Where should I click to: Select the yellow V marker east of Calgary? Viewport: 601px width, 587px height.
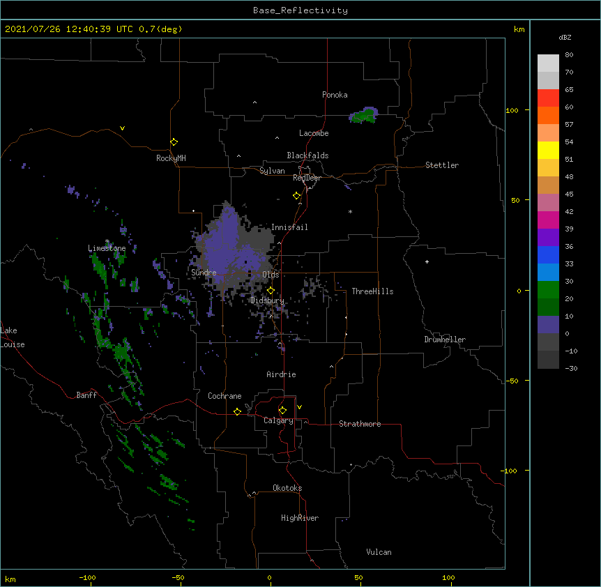pyautogui.click(x=299, y=407)
